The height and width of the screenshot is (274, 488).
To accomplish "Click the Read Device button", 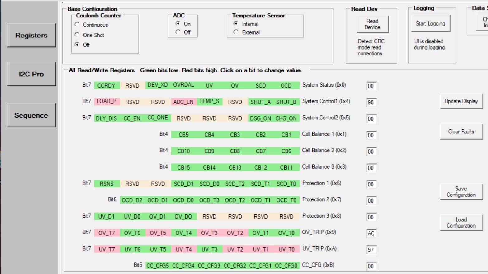I will click(372, 24).
